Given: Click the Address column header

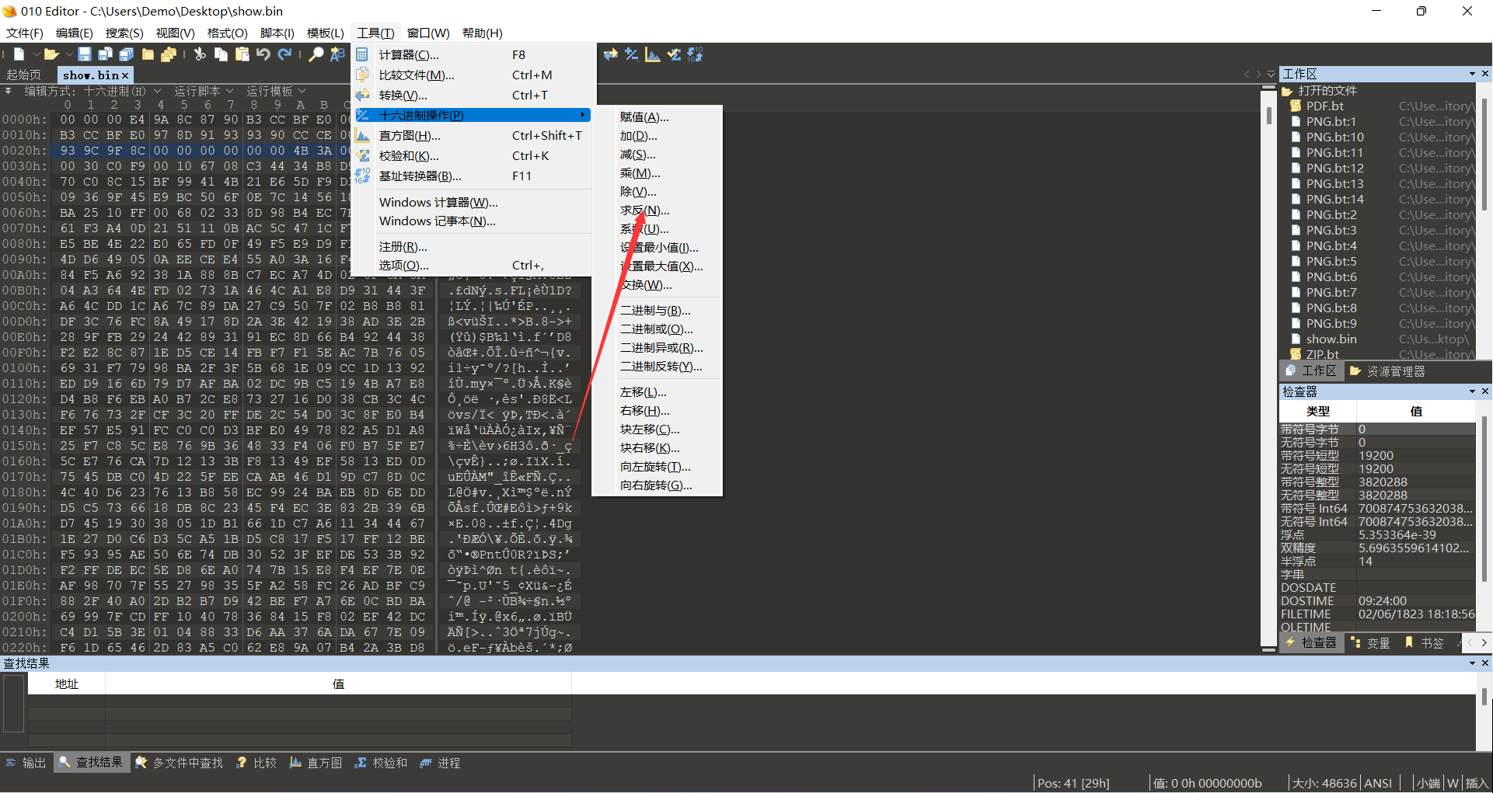Looking at the screenshot, I should [x=67, y=684].
